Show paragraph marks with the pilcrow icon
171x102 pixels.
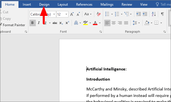tap(162, 14)
